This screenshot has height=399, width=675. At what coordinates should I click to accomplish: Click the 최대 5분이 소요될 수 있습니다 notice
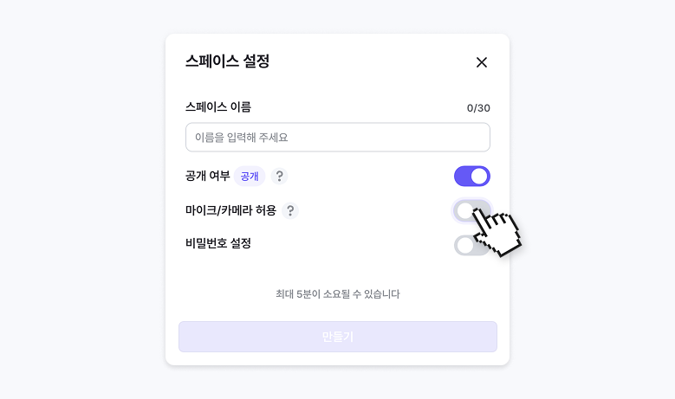[x=337, y=294]
